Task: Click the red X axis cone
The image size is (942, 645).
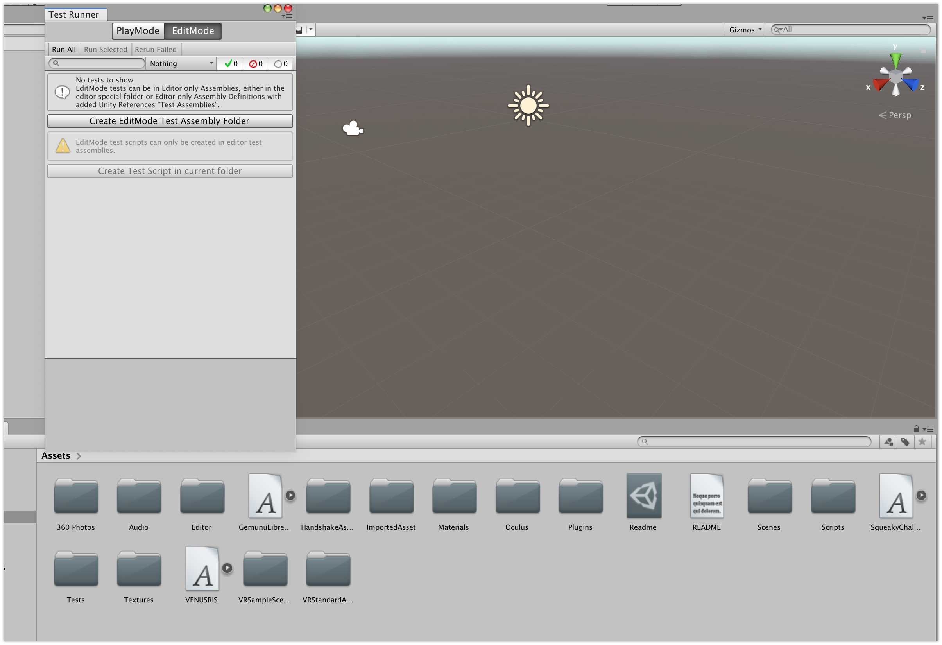Action: click(880, 84)
